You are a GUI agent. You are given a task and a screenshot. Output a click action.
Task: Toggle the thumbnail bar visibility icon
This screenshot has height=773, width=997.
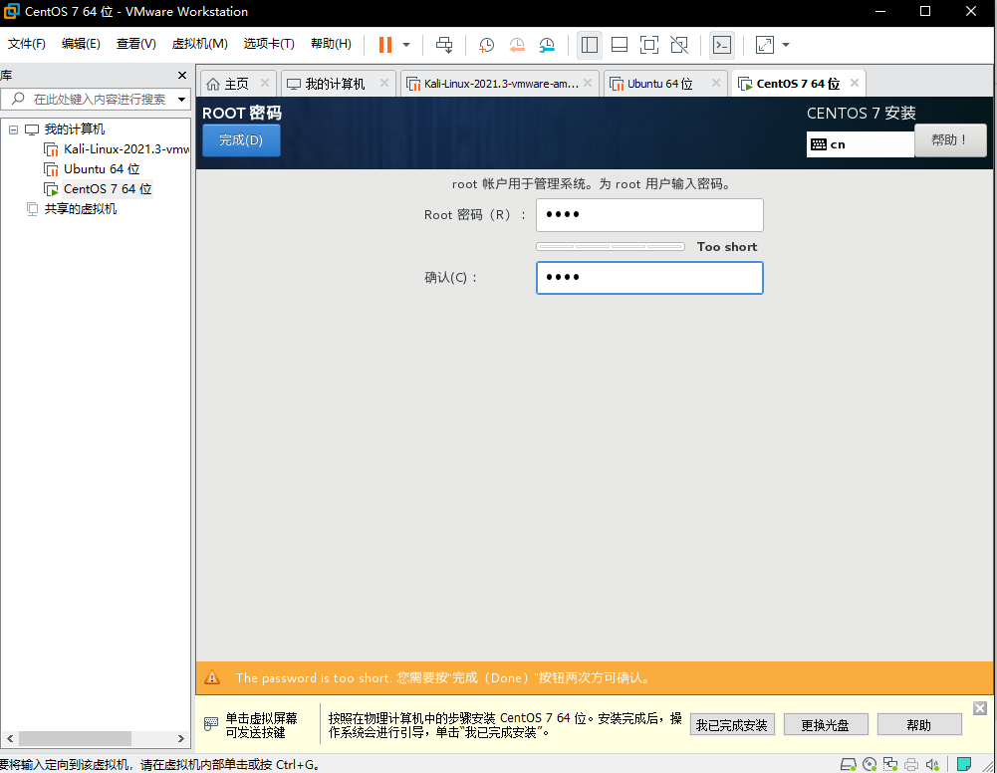[x=619, y=45]
